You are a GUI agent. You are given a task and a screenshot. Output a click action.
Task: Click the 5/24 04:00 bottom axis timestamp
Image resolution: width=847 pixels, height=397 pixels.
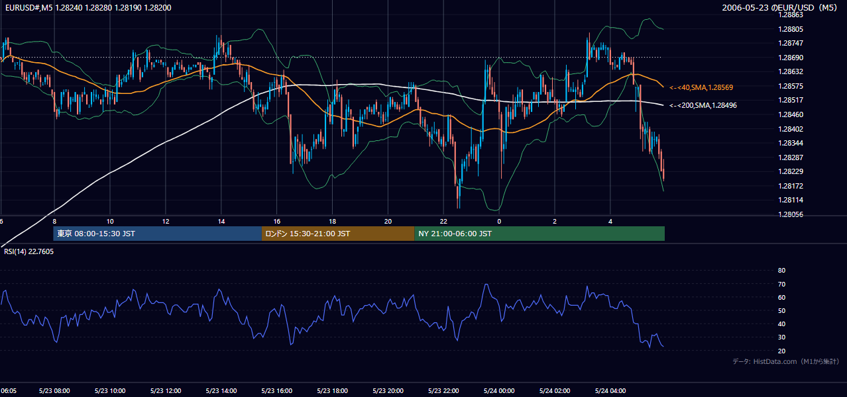[610, 390]
